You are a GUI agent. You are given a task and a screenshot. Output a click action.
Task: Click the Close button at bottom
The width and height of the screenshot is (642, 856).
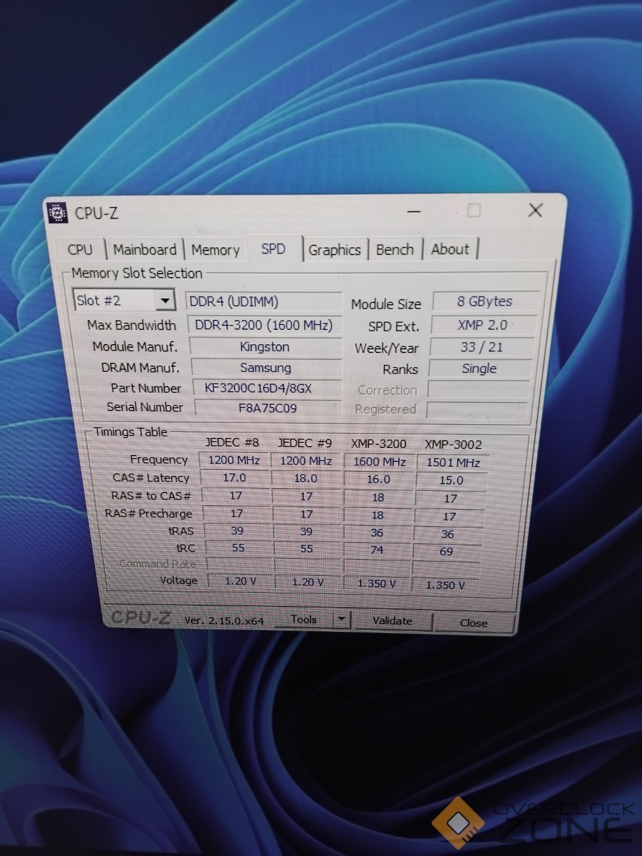tap(473, 623)
